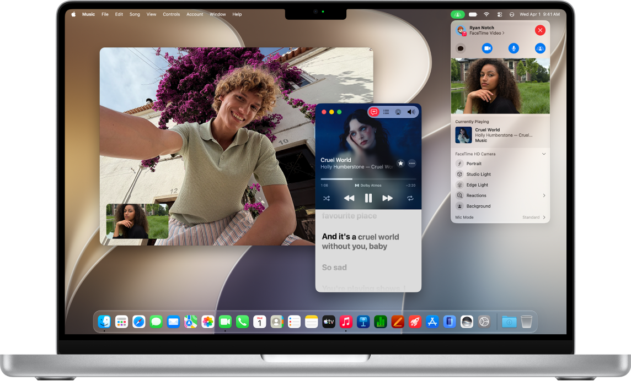Launch Safari from the Dock
Image resolution: width=631 pixels, height=381 pixels.
tap(139, 322)
